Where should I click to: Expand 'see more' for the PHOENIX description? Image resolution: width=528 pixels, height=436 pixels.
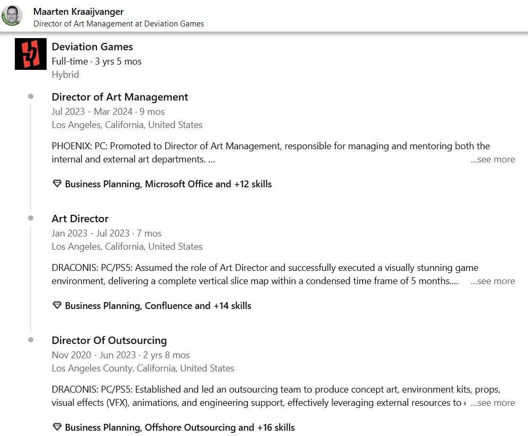click(493, 159)
